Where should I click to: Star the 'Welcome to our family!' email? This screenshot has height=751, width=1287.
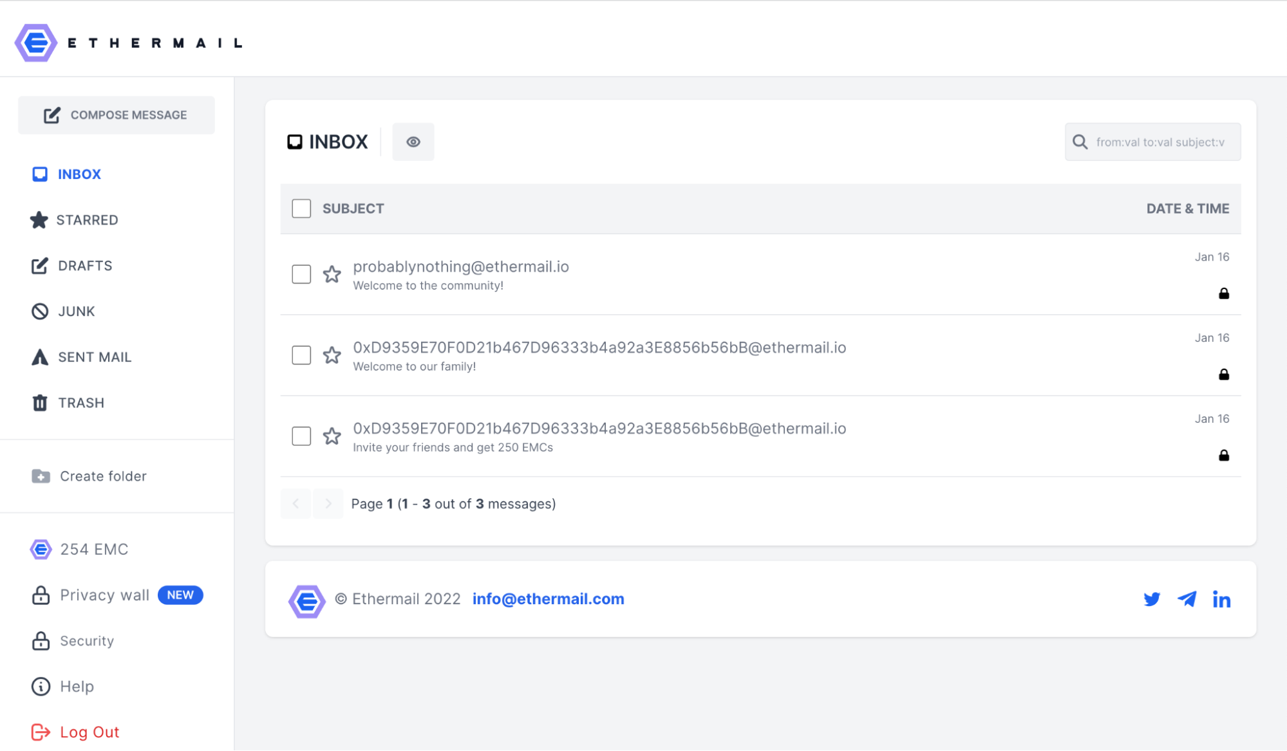click(x=332, y=355)
